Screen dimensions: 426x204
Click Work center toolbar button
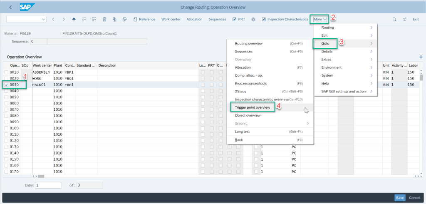(x=171, y=19)
